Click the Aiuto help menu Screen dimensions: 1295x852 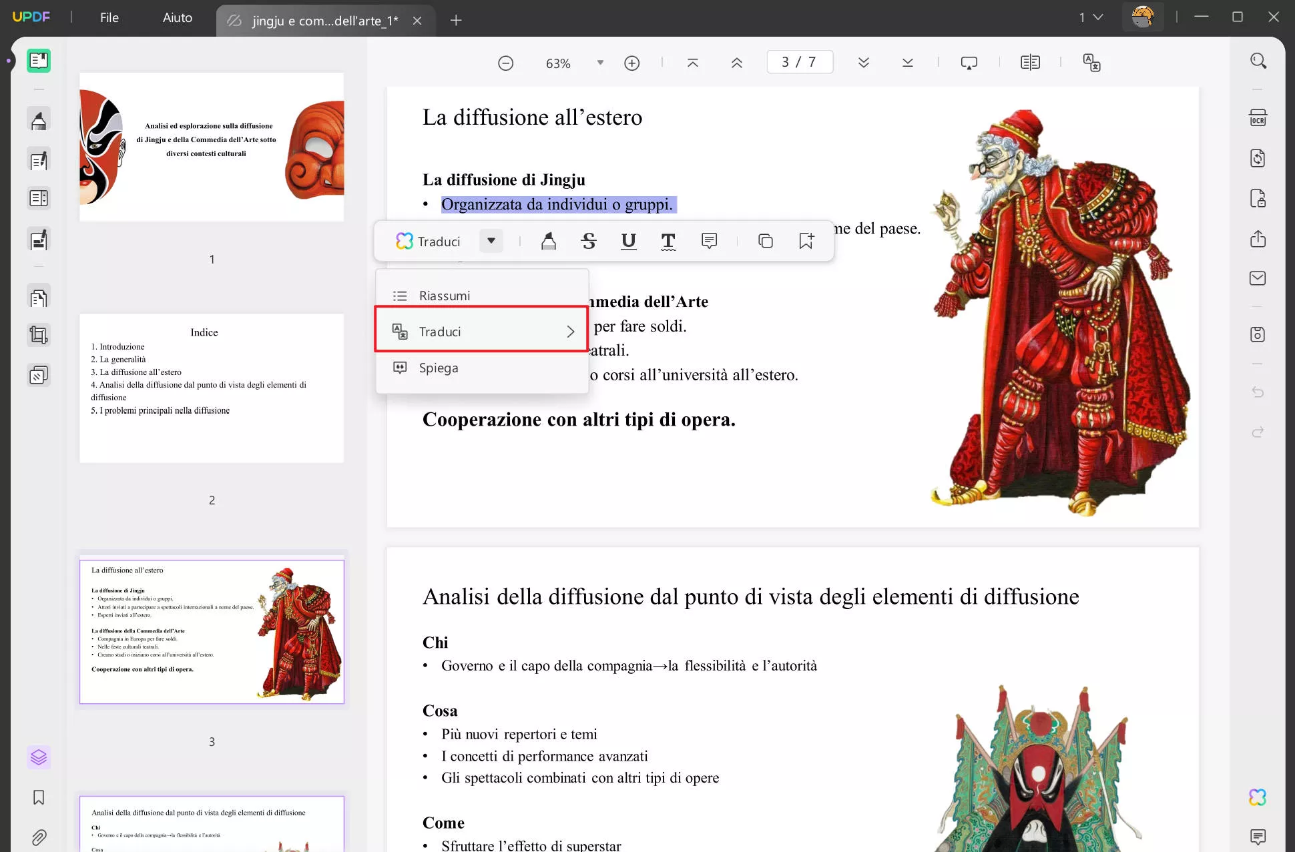pyautogui.click(x=177, y=18)
